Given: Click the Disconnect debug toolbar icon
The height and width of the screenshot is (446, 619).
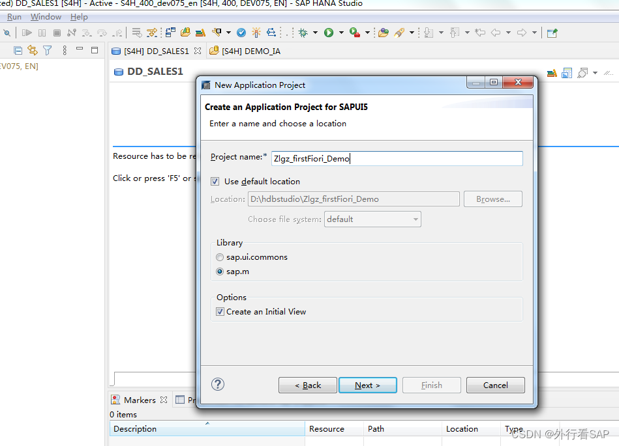Looking at the screenshot, I should [72, 33].
